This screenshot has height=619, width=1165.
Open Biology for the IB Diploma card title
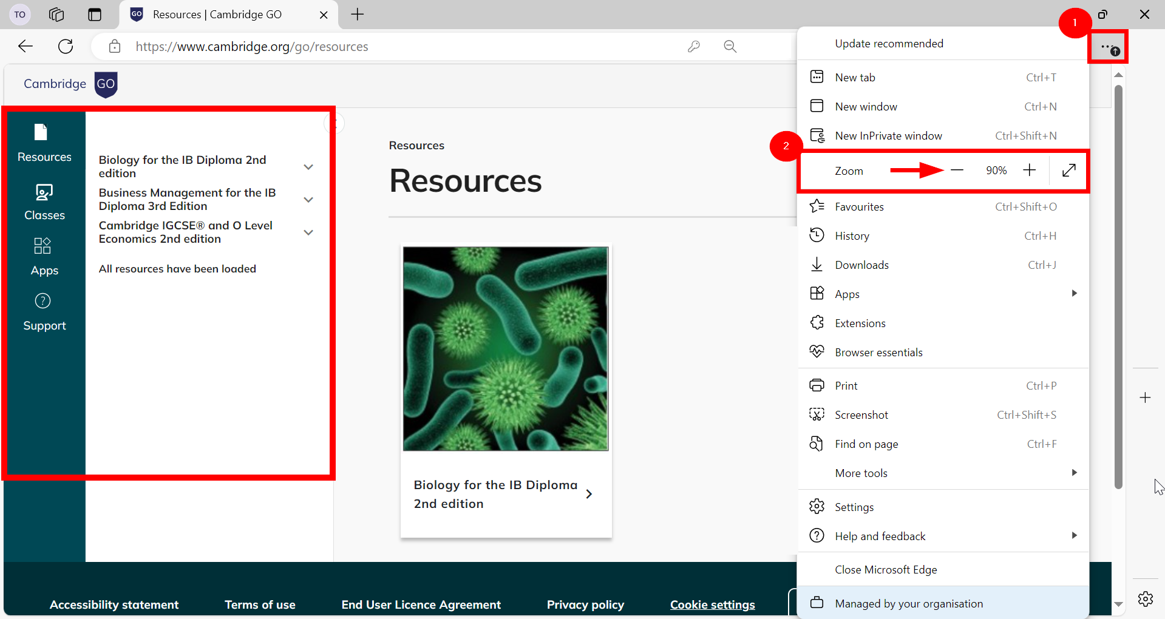(x=495, y=494)
